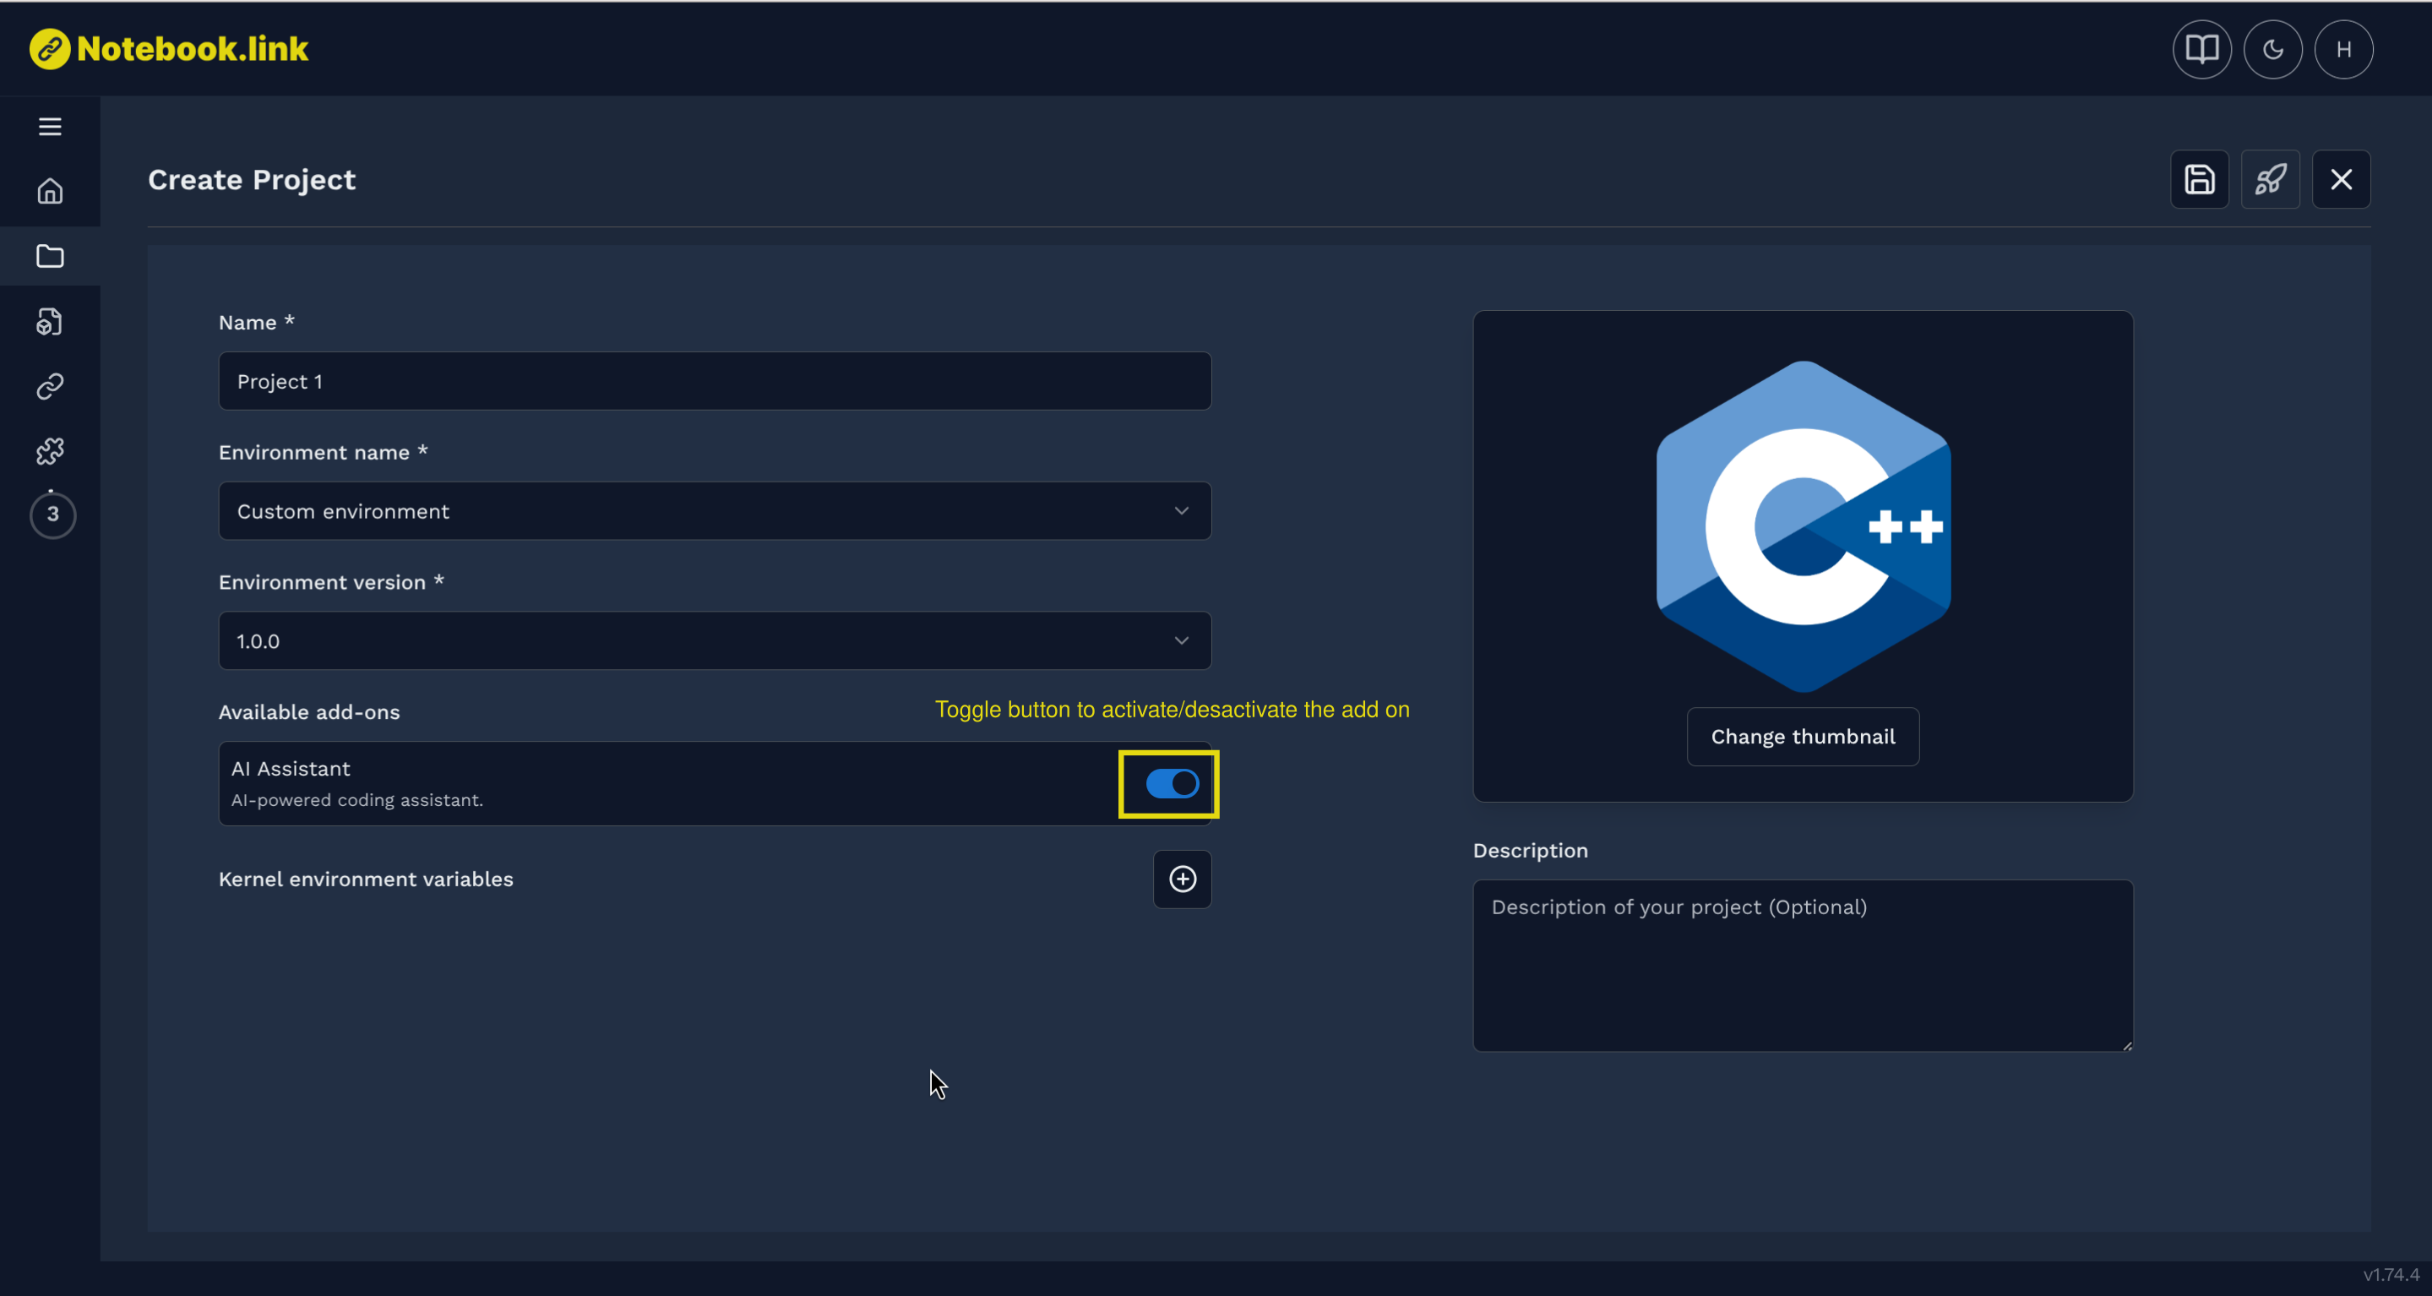Select the Projects folder icon in sidebar

(50, 256)
